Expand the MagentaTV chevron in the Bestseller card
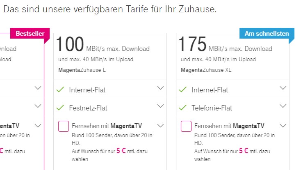 coord(38,126)
